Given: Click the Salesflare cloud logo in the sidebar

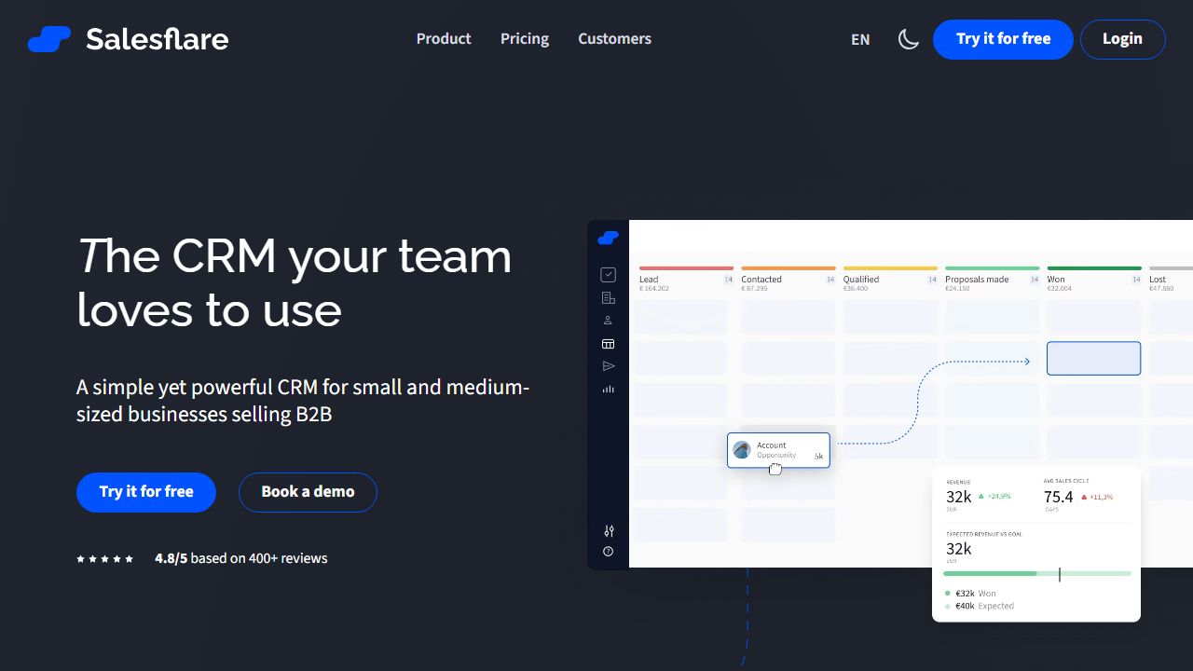Looking at the screenshot, I should coord(608,238).
